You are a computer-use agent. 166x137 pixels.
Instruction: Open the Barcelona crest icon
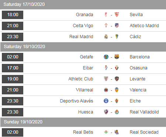[117, 57]
